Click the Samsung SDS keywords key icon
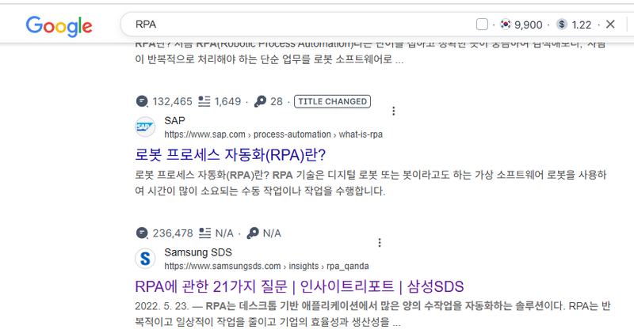The image size is (634, 333). pyautogui.click(x=253, y=233)
